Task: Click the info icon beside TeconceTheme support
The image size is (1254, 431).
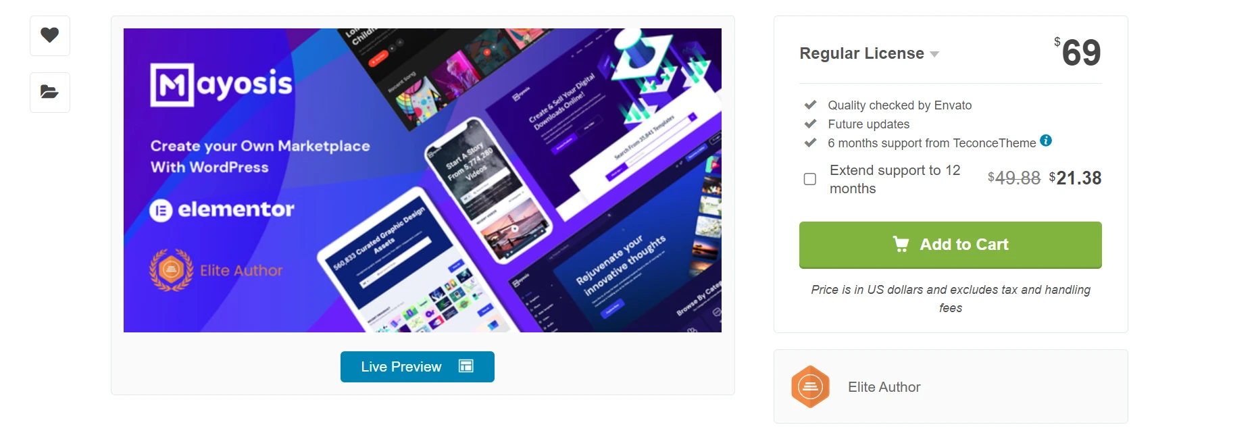Action: [1046, 141]
